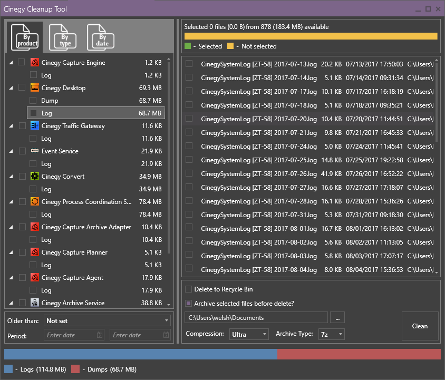Image resolution: width=445 pixels, height=380 pixels.
Task: Click the Cinegy Desktop product icon
Action: coord(35,87)
